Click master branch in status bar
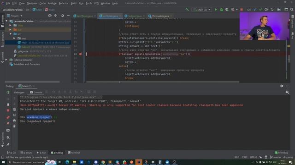The width and height of the screenshot is (295, 165). click(276, 157)
